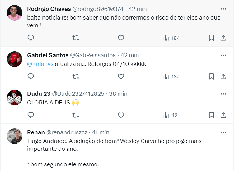Share Dudu 23's tweet
The width and height of the screenshot is (239, 171).
[223, 115]
